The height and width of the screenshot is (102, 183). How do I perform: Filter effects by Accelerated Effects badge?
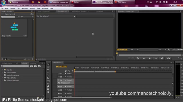click(31, 66)
